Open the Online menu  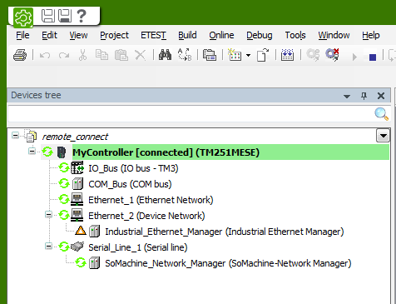[x=221, y=35]
